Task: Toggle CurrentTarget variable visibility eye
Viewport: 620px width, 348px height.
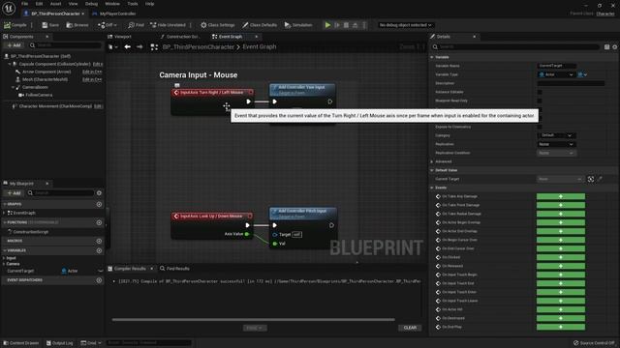Action: tap(100, 271)
